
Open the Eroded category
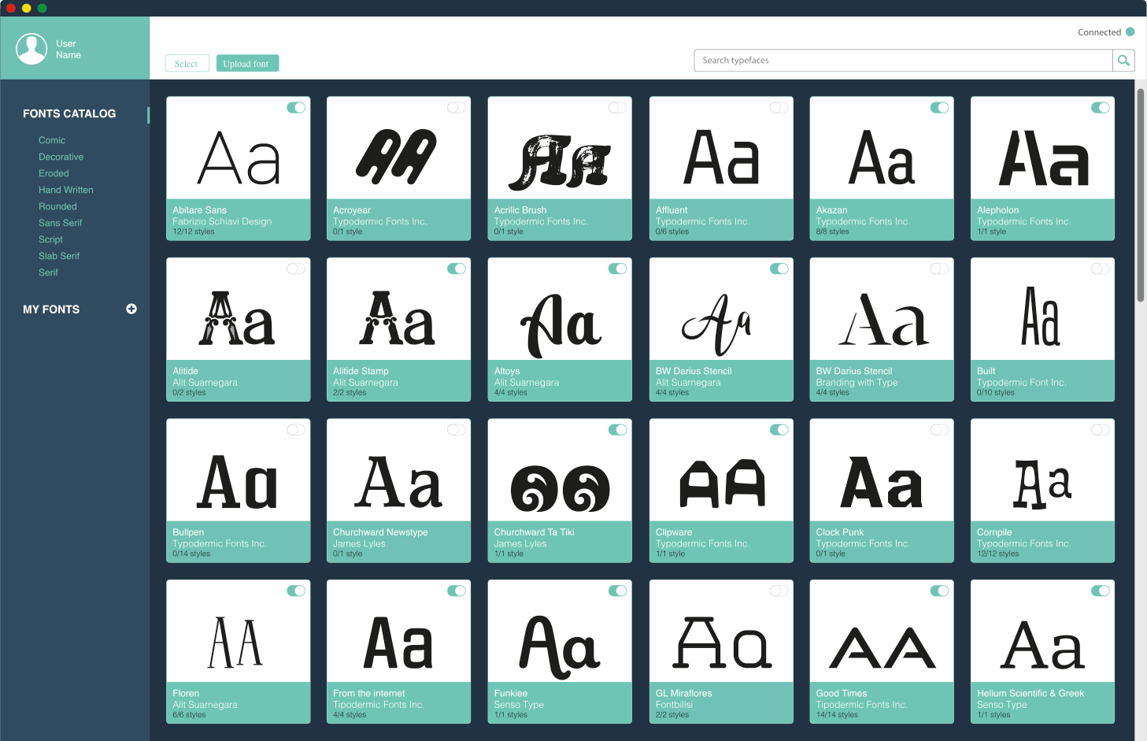[x=54, y=173]
